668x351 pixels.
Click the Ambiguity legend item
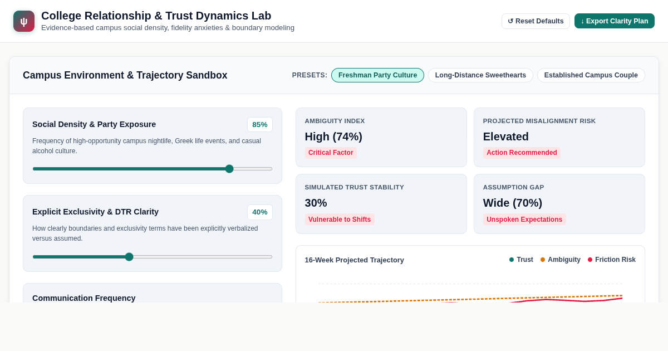(x=560, y=260)
